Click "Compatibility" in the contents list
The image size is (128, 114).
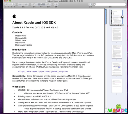(21, 38)
